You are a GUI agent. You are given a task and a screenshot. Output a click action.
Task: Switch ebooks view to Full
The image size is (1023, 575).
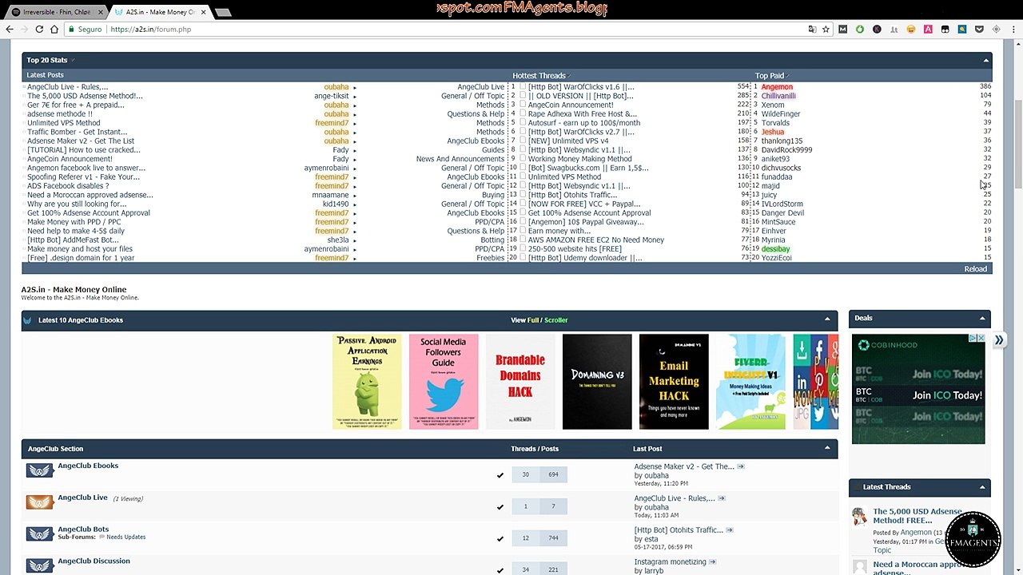(533, 320)
